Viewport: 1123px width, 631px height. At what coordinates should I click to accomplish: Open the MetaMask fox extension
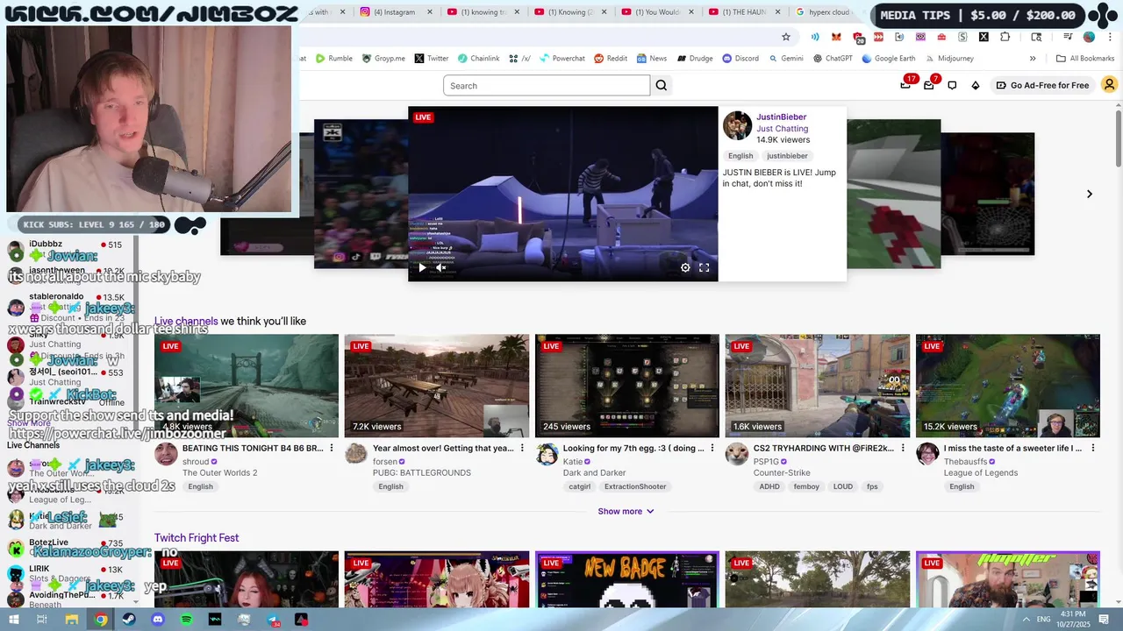coord(836,37)
